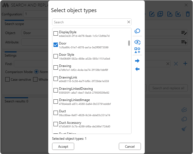
Task: Enable the DisplayStyle checkbox
Action: (x=56, y=34)
